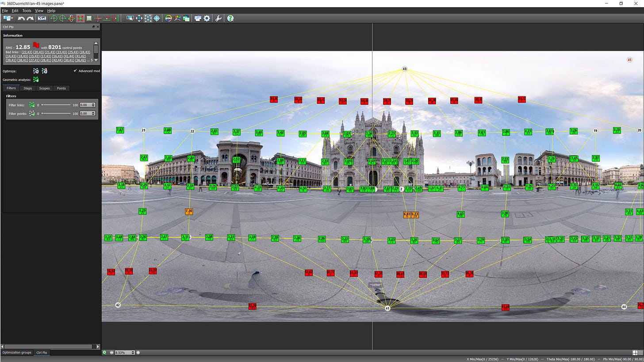The image size is (644, 362).
Task: Click the Filter links green icon
Action: [x=32, y=105]
